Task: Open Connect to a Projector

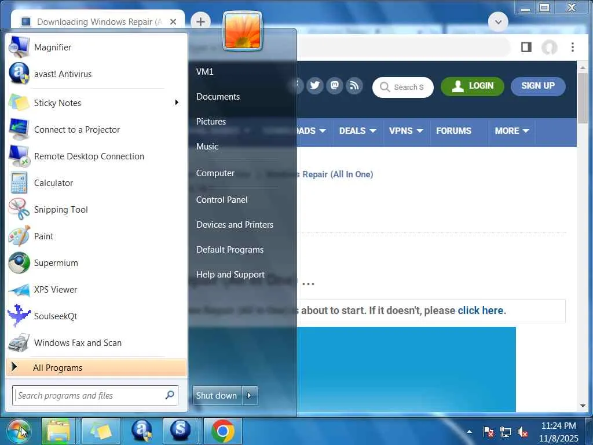Action: [97, 129]
